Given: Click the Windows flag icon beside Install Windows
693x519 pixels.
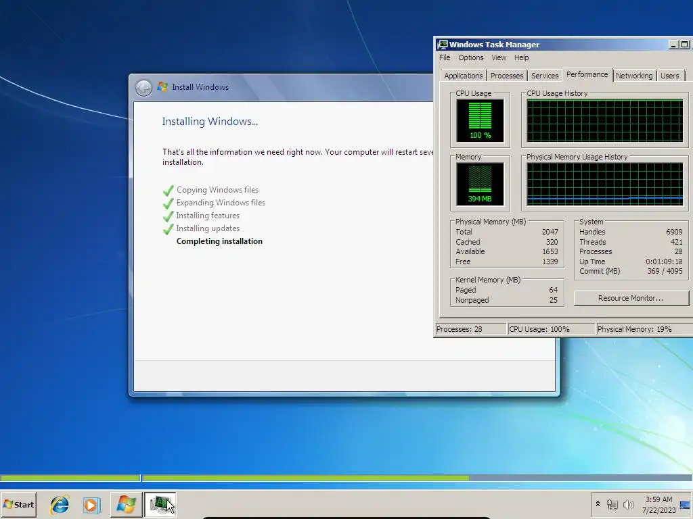Looking at the screenshot, I should click(x=162, y=87).
